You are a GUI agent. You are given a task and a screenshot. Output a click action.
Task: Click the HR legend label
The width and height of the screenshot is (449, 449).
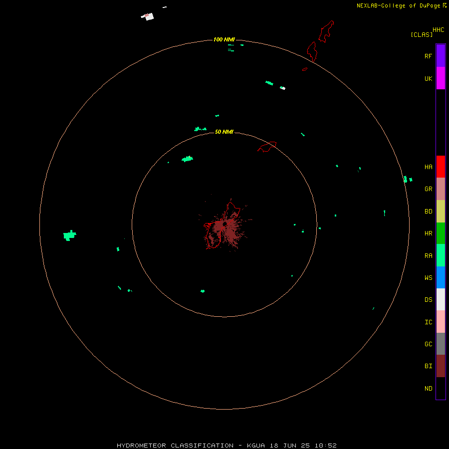[x=428, y=233]
